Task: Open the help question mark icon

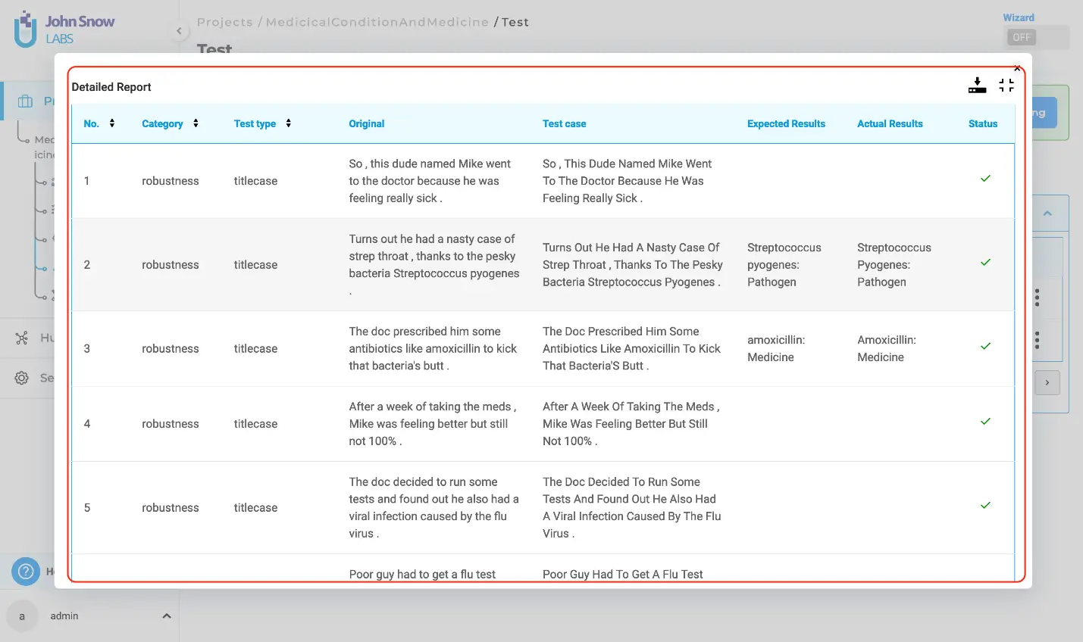Action: (x=26, y=571)
